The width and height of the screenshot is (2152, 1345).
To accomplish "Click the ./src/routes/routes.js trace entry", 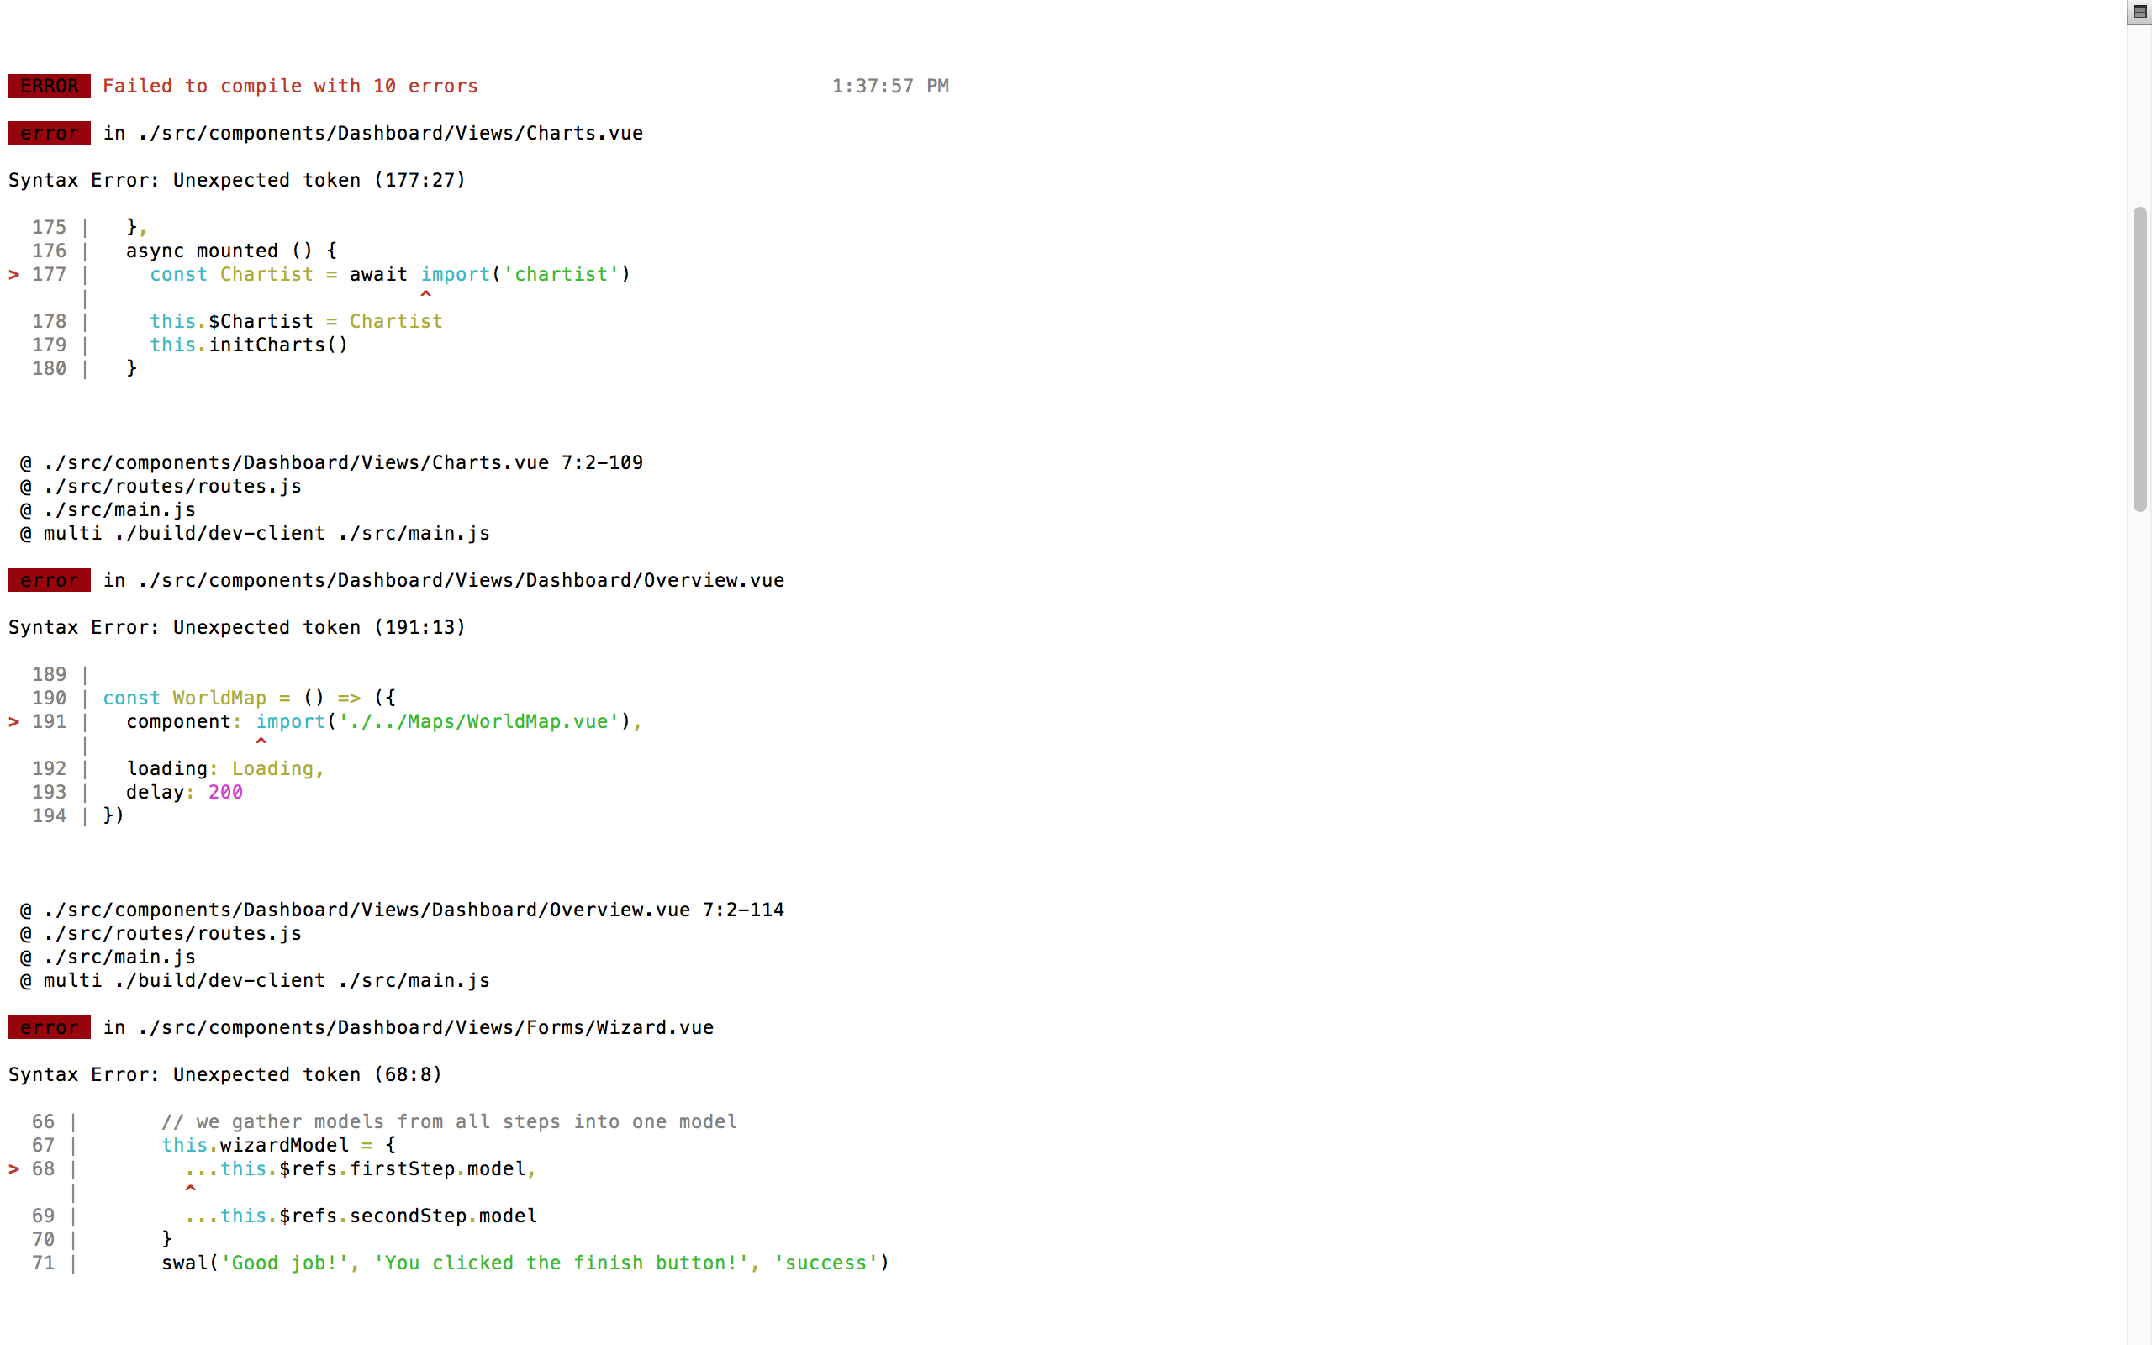I will pyautogui.click(x=161, y=486).
